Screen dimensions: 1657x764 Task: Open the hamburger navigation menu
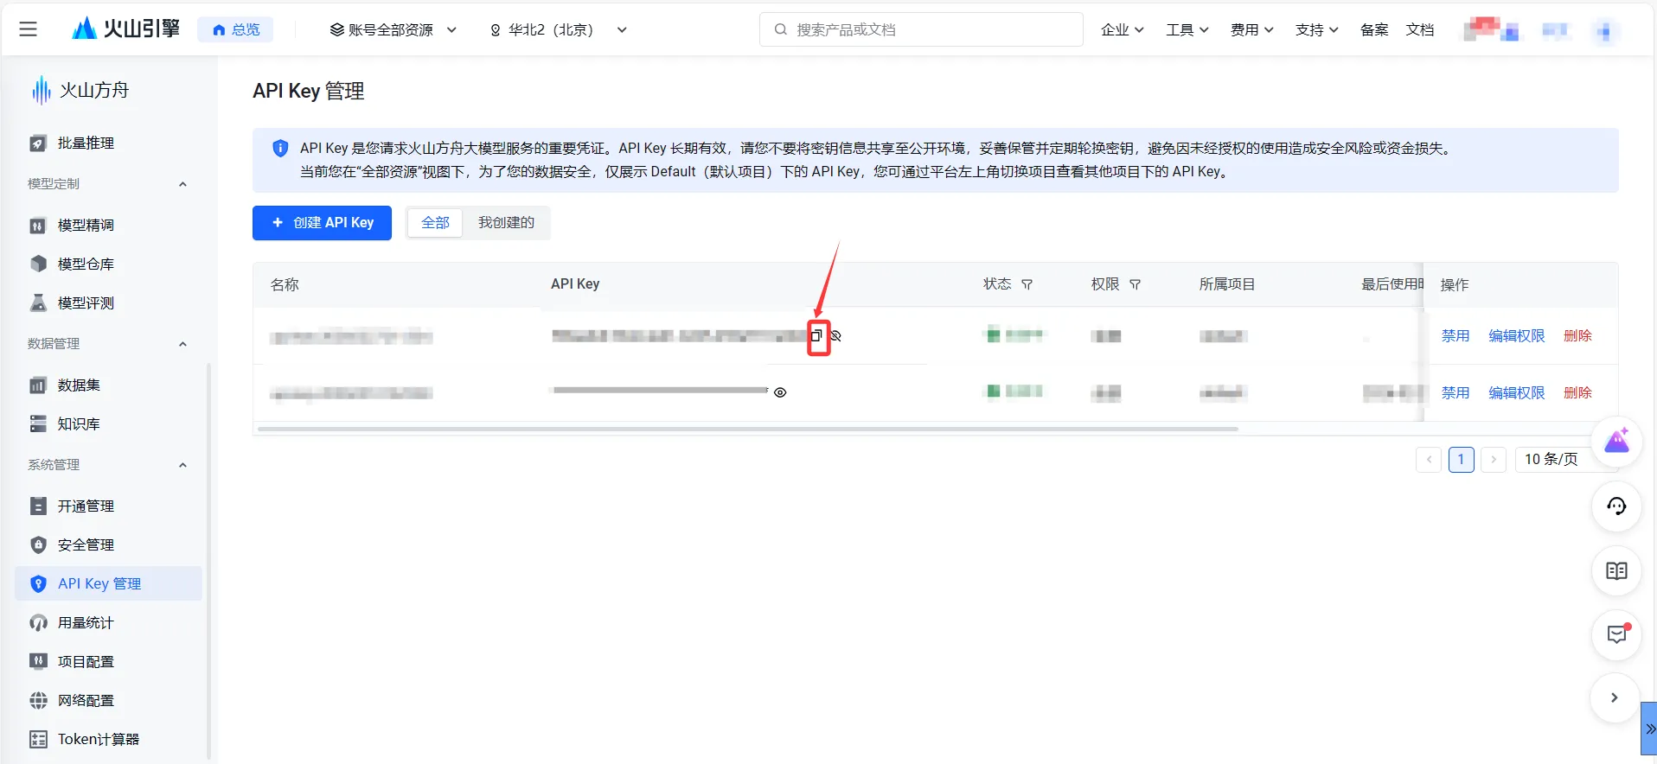[x=29, y=29]
